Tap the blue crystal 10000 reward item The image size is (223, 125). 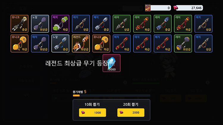(x=111, y=63)
